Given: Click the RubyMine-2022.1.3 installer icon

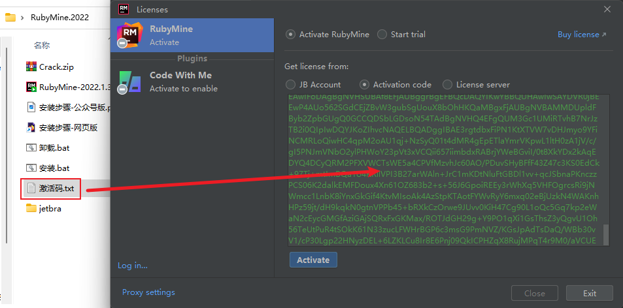Looking at the screenshot, I should (31, 87).
